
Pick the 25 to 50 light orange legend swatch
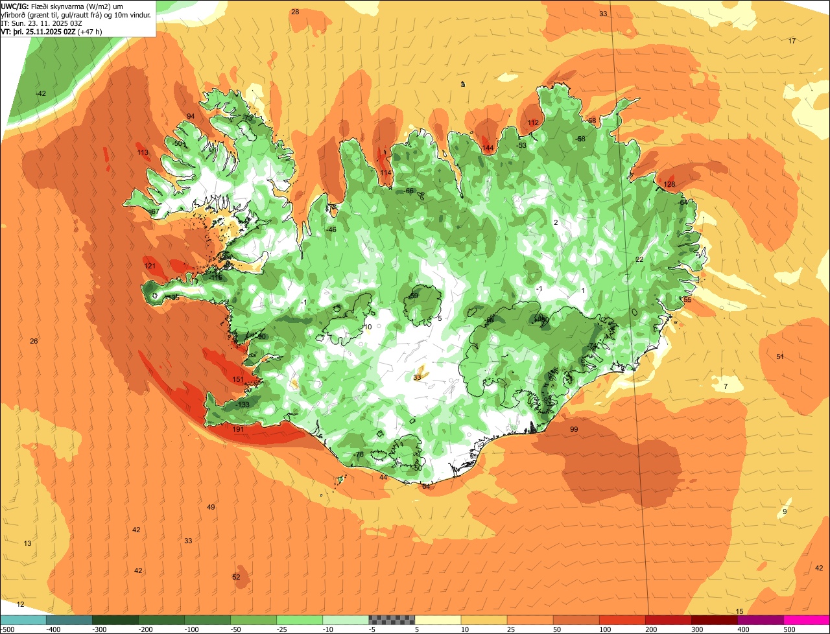pyautogui.click(x=530, y=620)
